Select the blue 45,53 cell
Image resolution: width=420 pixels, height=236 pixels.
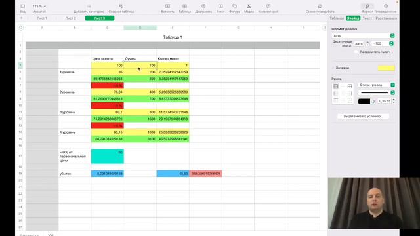click(173, 174)
